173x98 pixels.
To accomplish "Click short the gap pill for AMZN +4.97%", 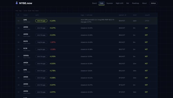I will pyautogui.click(x=41, y=92).
